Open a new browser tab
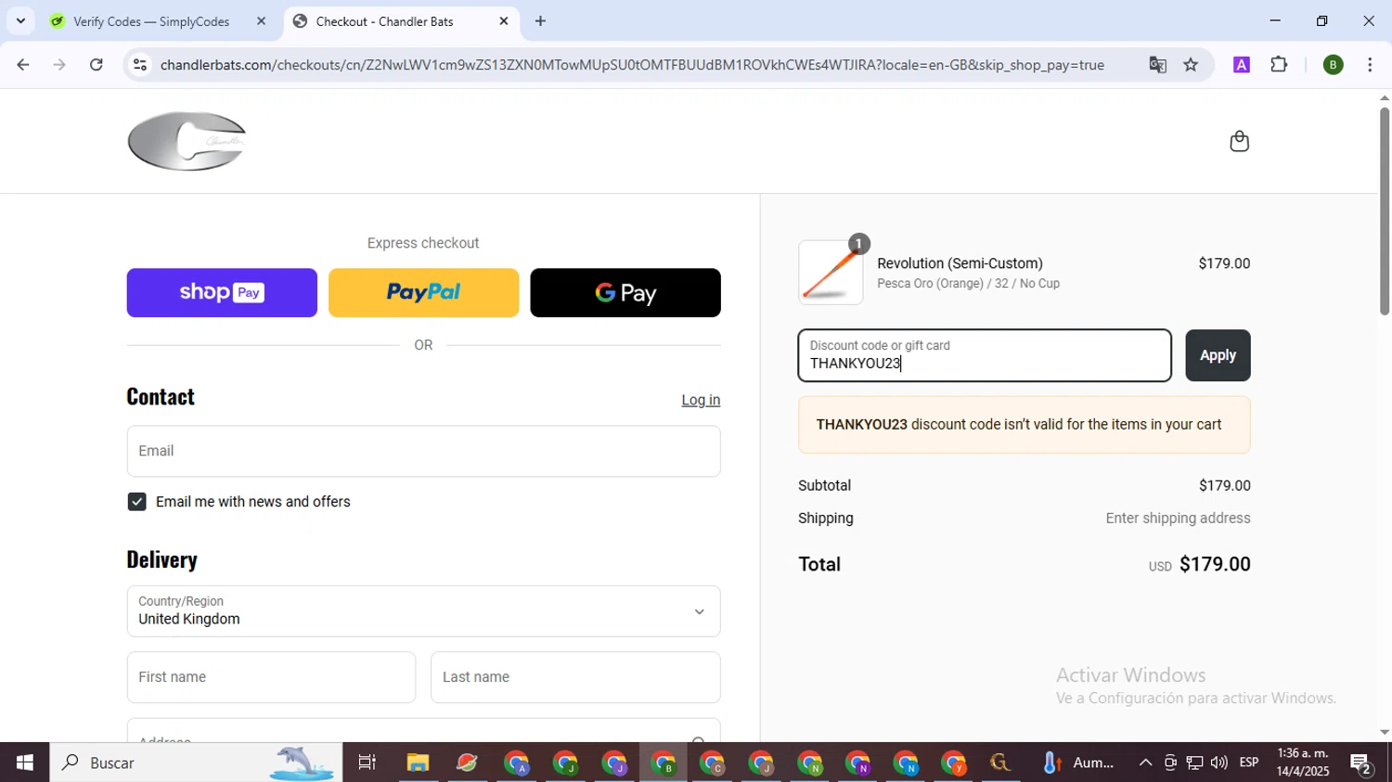Viewport: 1392px width, 782px height. click(x=540, y=21)
